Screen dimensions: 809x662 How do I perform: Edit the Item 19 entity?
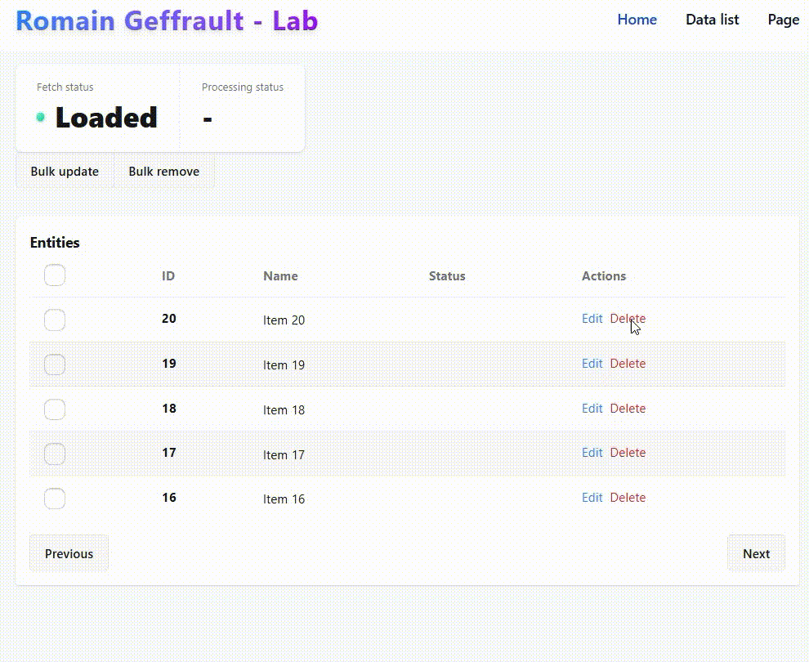tap(592, 363)
